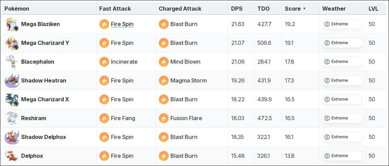389x166 pixels.
Task: Click the Fire Spin link for Mega Blaziken
Action: [122, 24]
